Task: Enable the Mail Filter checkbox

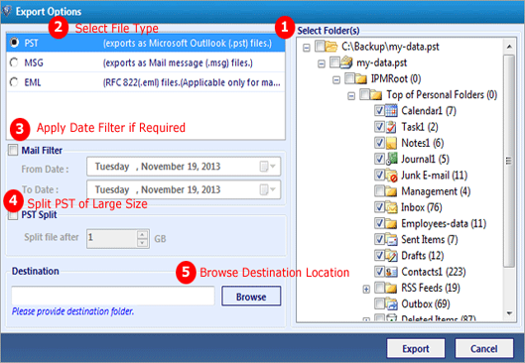Action: point(13,150)
